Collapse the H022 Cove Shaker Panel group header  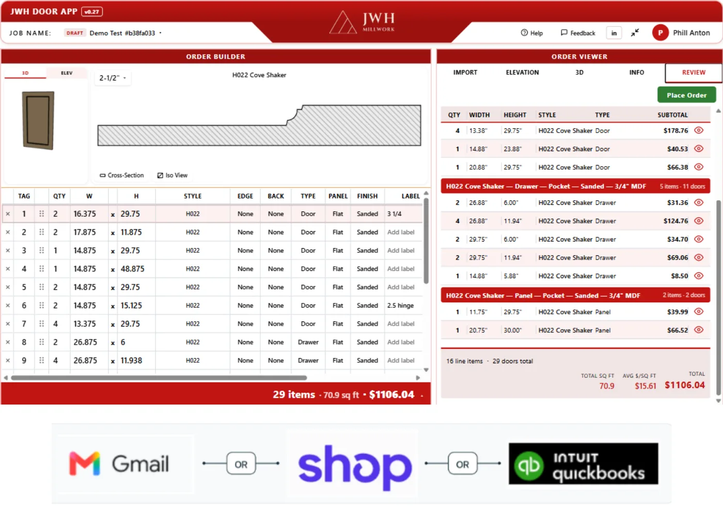pos(575,296)
